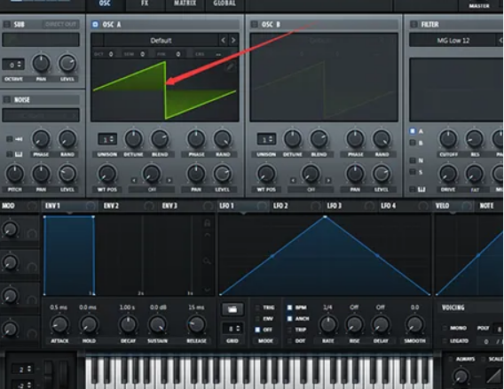Click the filter CUTOFF knob
Viewport: 504px width, 389px height.
click(448, 138)
